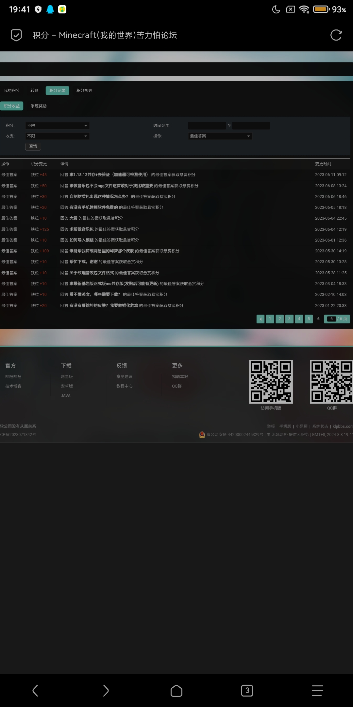Image resolution: width=353 pixels, height=707 pixels.
Task: Go to pagination page 4
Action: click(299, 319)
